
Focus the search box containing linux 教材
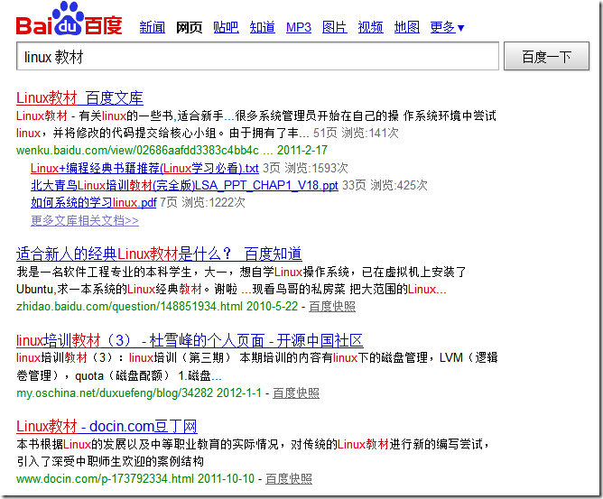click(x=257, y=57)
